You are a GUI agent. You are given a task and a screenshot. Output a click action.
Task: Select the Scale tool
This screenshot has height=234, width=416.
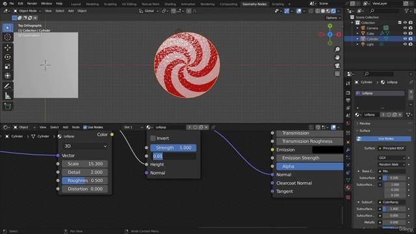tap(8, 66)
